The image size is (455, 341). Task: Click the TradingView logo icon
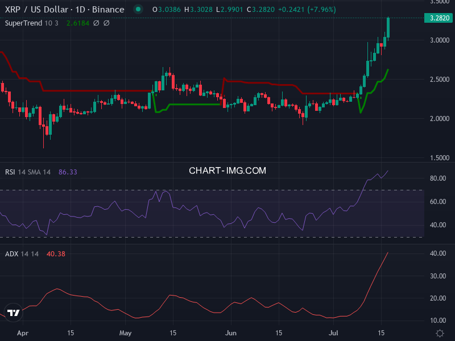click(13, 313)
